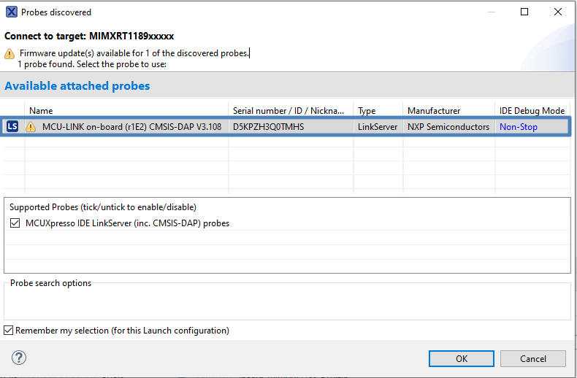Click the IDE Debug Mode column header

532,111
